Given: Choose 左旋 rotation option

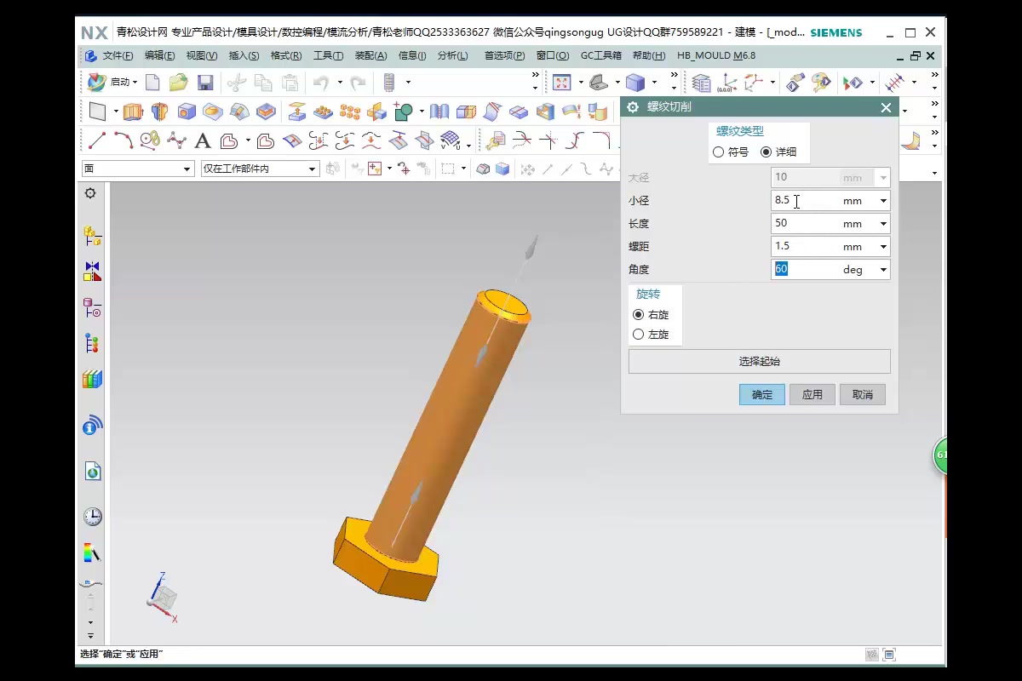Looking at the screenshot, I should (x=639, y=335).
